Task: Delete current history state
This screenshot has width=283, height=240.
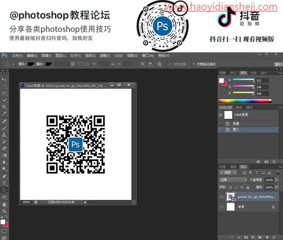Action: (274, 162)
